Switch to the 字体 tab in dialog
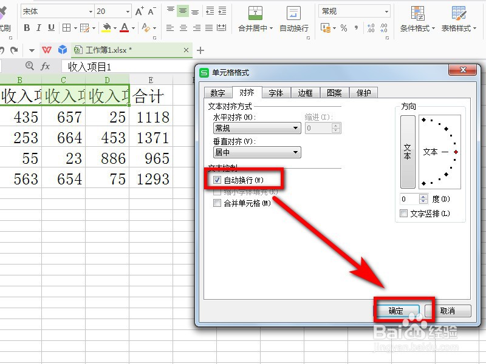This screenshot has height=364, width=486. point(276,92)
